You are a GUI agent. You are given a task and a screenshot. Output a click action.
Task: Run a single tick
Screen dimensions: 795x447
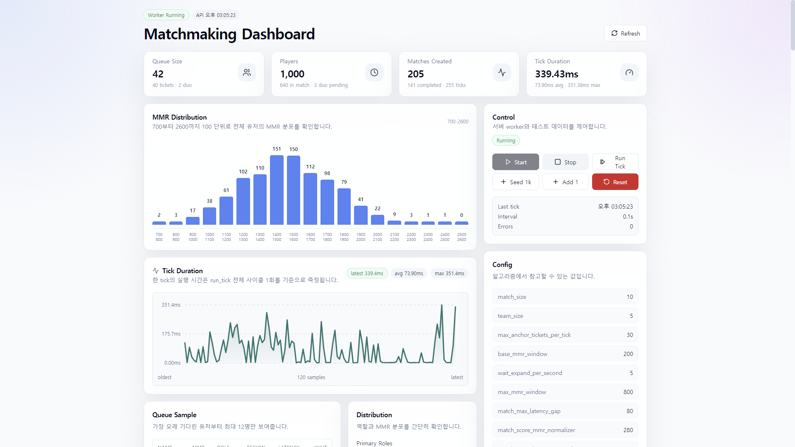[x=615, y=162]
